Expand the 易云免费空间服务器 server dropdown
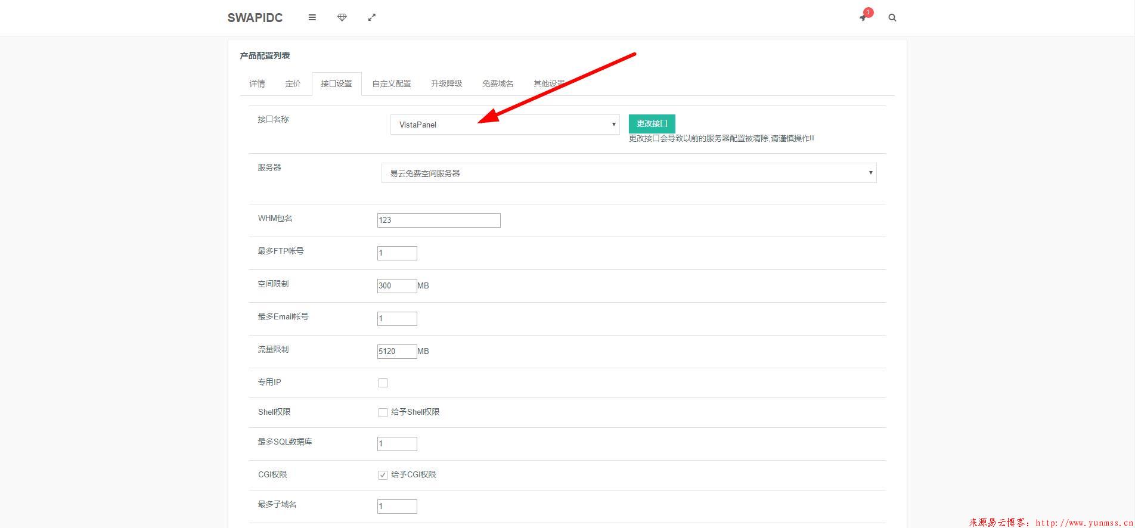This screenshot has width=1135, height=528. (629, 173)
